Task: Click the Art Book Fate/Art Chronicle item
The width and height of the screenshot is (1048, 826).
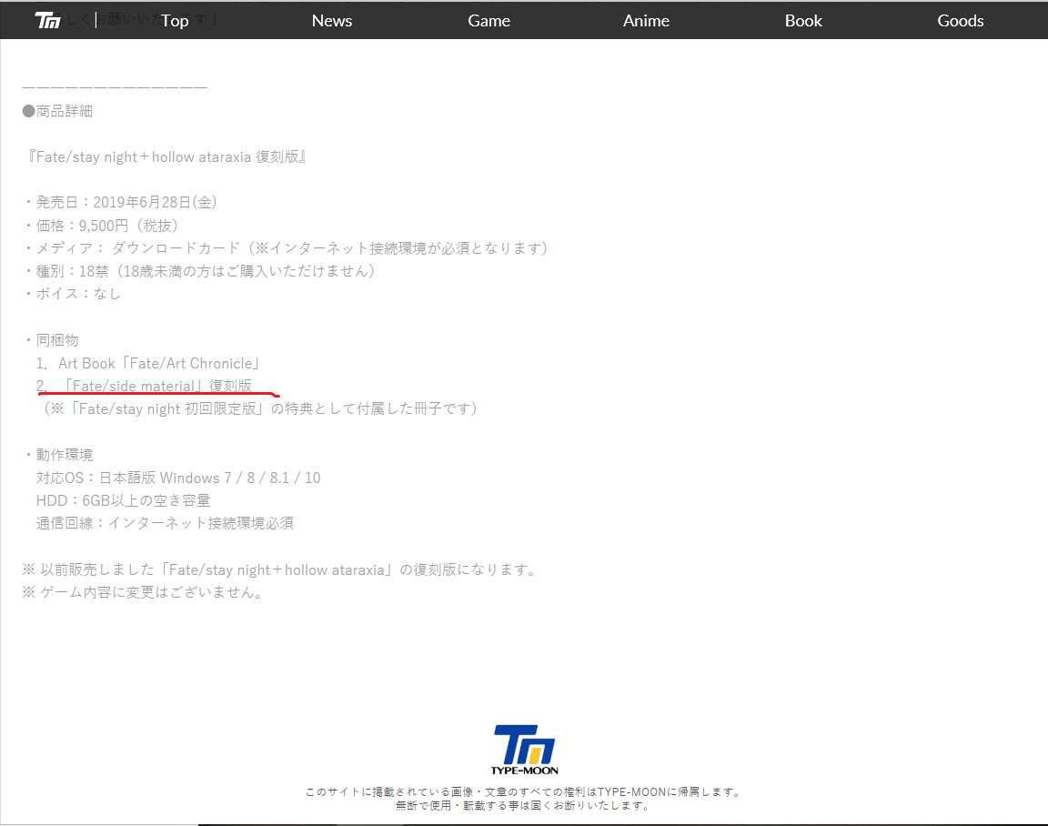Action: [158, 363]
